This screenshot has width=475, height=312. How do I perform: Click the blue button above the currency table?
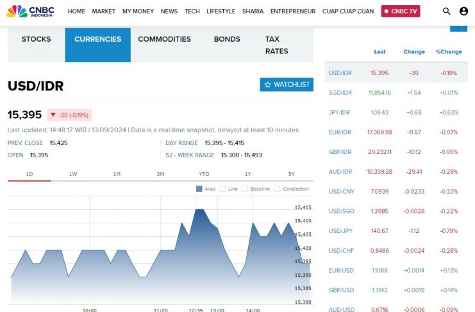(x=458, y=26)
